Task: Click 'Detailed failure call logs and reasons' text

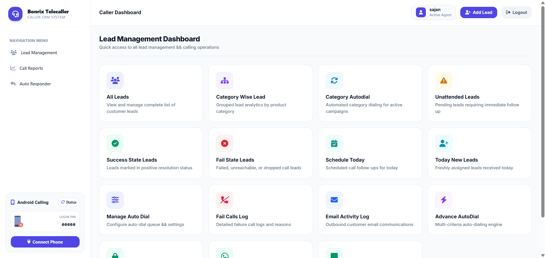Action: pos(253,225)
